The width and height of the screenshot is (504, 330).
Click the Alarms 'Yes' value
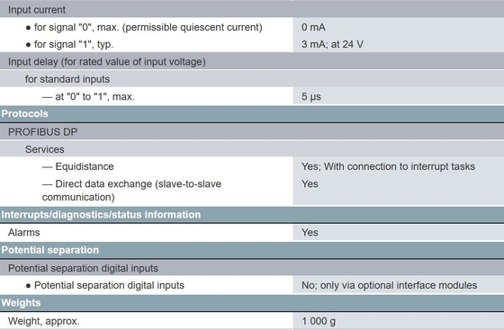[310, 232]
